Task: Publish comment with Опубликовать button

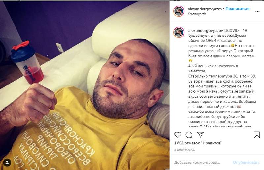Action: pyautogui.click(x=246, y=162)
